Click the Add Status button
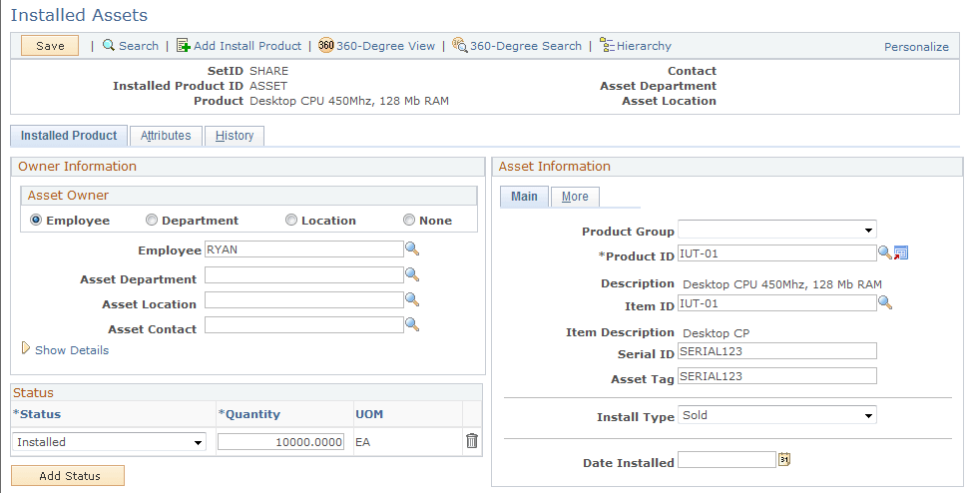This screenshot has width=974, height=493. point(68,476)
